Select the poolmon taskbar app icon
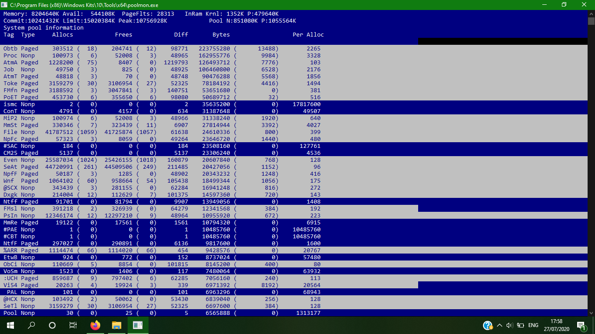595x334 pixels. pyautogui.click(x=138, y=325)
